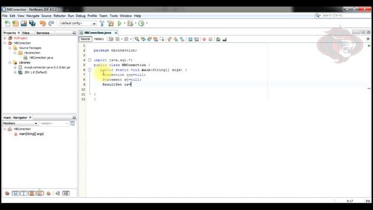Open the Profile Project dropdown arrow
The width and height of the screenshot is (373, 210).
(146, 23)
